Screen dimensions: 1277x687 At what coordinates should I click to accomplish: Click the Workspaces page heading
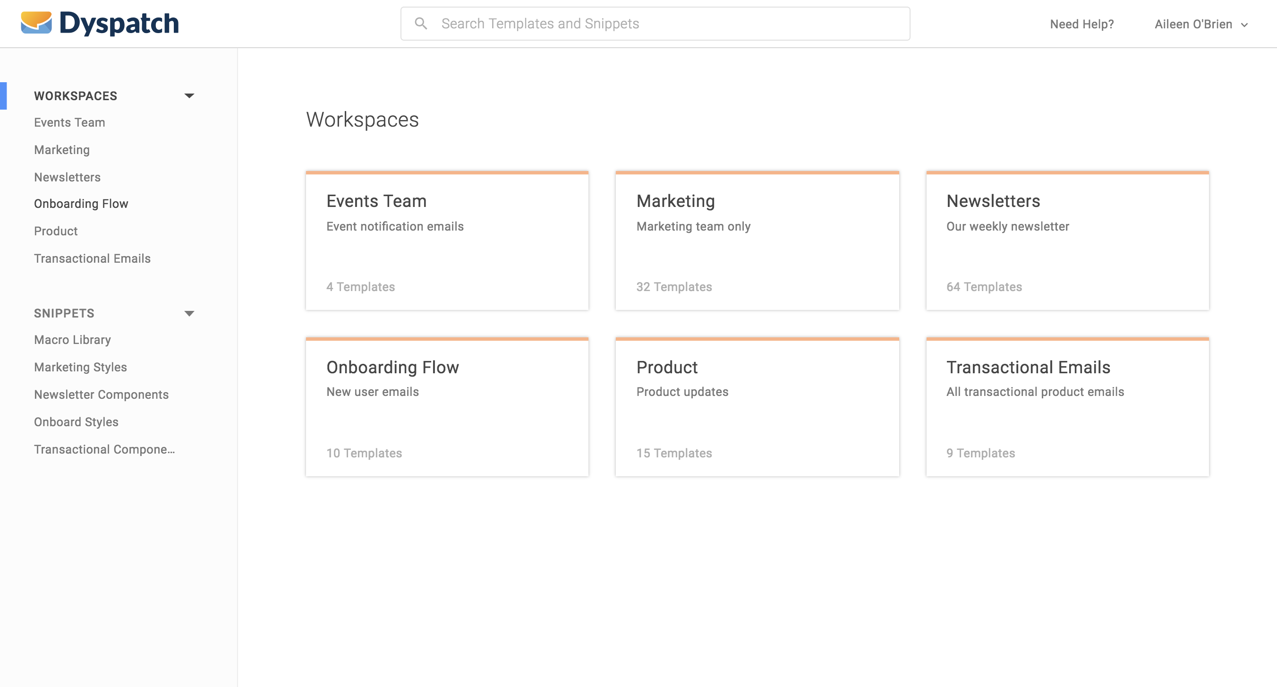tap(362, 120)
